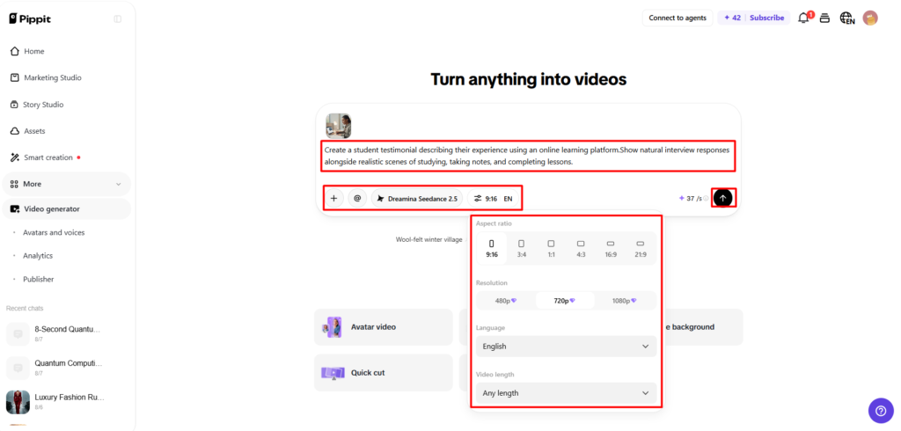
Task: Click the Subscribe link
Action: 766,18
